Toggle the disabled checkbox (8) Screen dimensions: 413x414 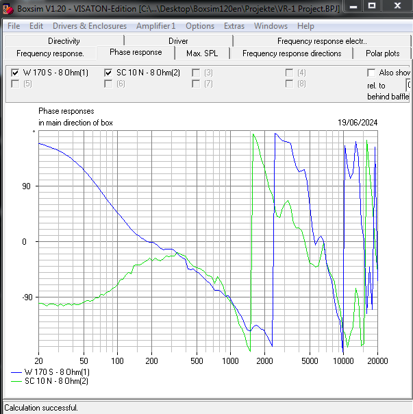point(289,84)
